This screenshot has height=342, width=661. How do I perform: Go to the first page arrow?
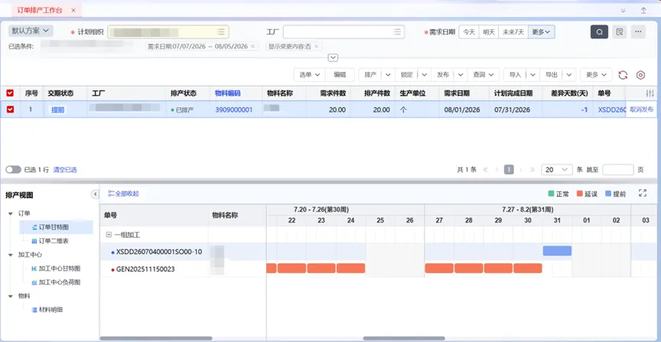485,170
